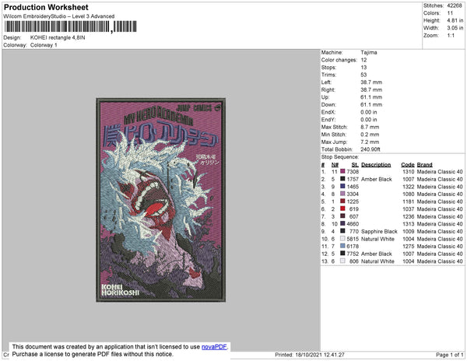
Task: Select the blue swatch for code 1322
Action: [342, 186]
